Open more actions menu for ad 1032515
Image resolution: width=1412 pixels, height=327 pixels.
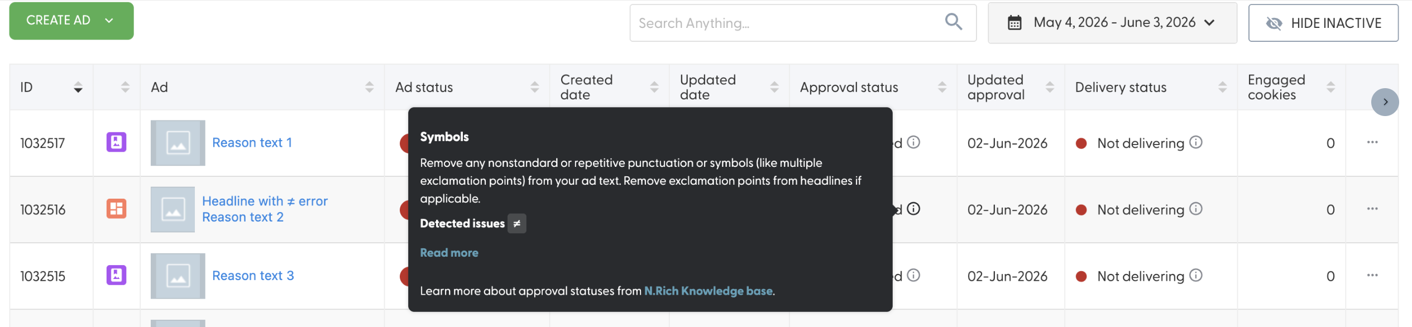coord(1372,275)
